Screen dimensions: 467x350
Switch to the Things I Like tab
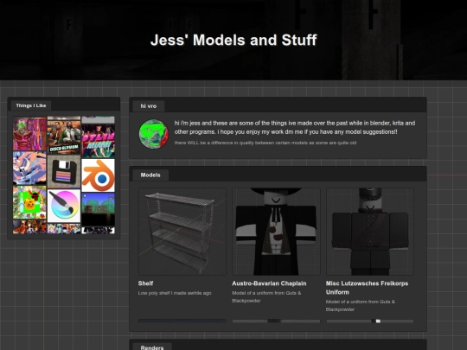coord(31,105)
